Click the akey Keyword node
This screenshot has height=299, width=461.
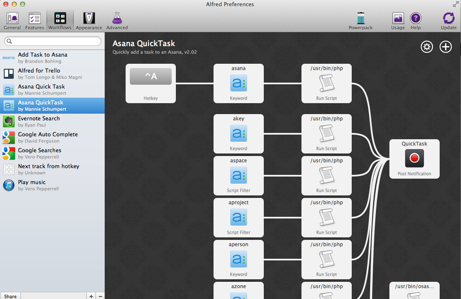coord(238,134)
